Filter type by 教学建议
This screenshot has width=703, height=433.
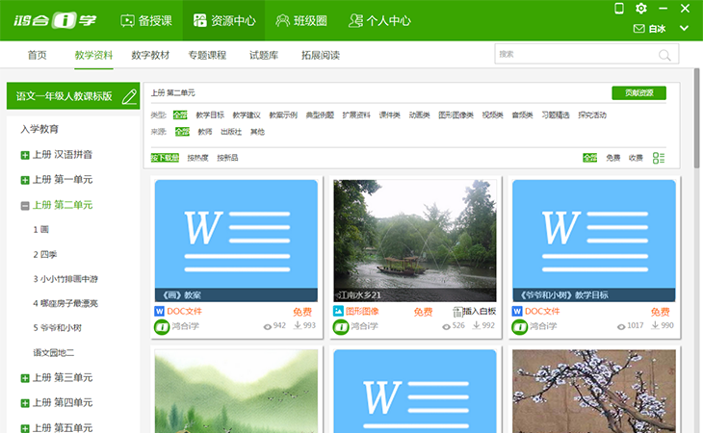(x=247, y=115)
